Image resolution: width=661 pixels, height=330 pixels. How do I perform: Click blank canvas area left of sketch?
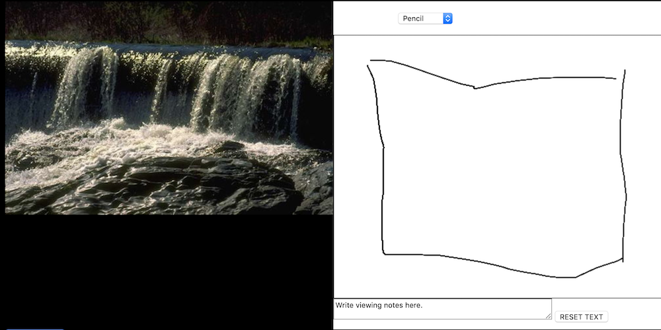[x=351, y=168]
